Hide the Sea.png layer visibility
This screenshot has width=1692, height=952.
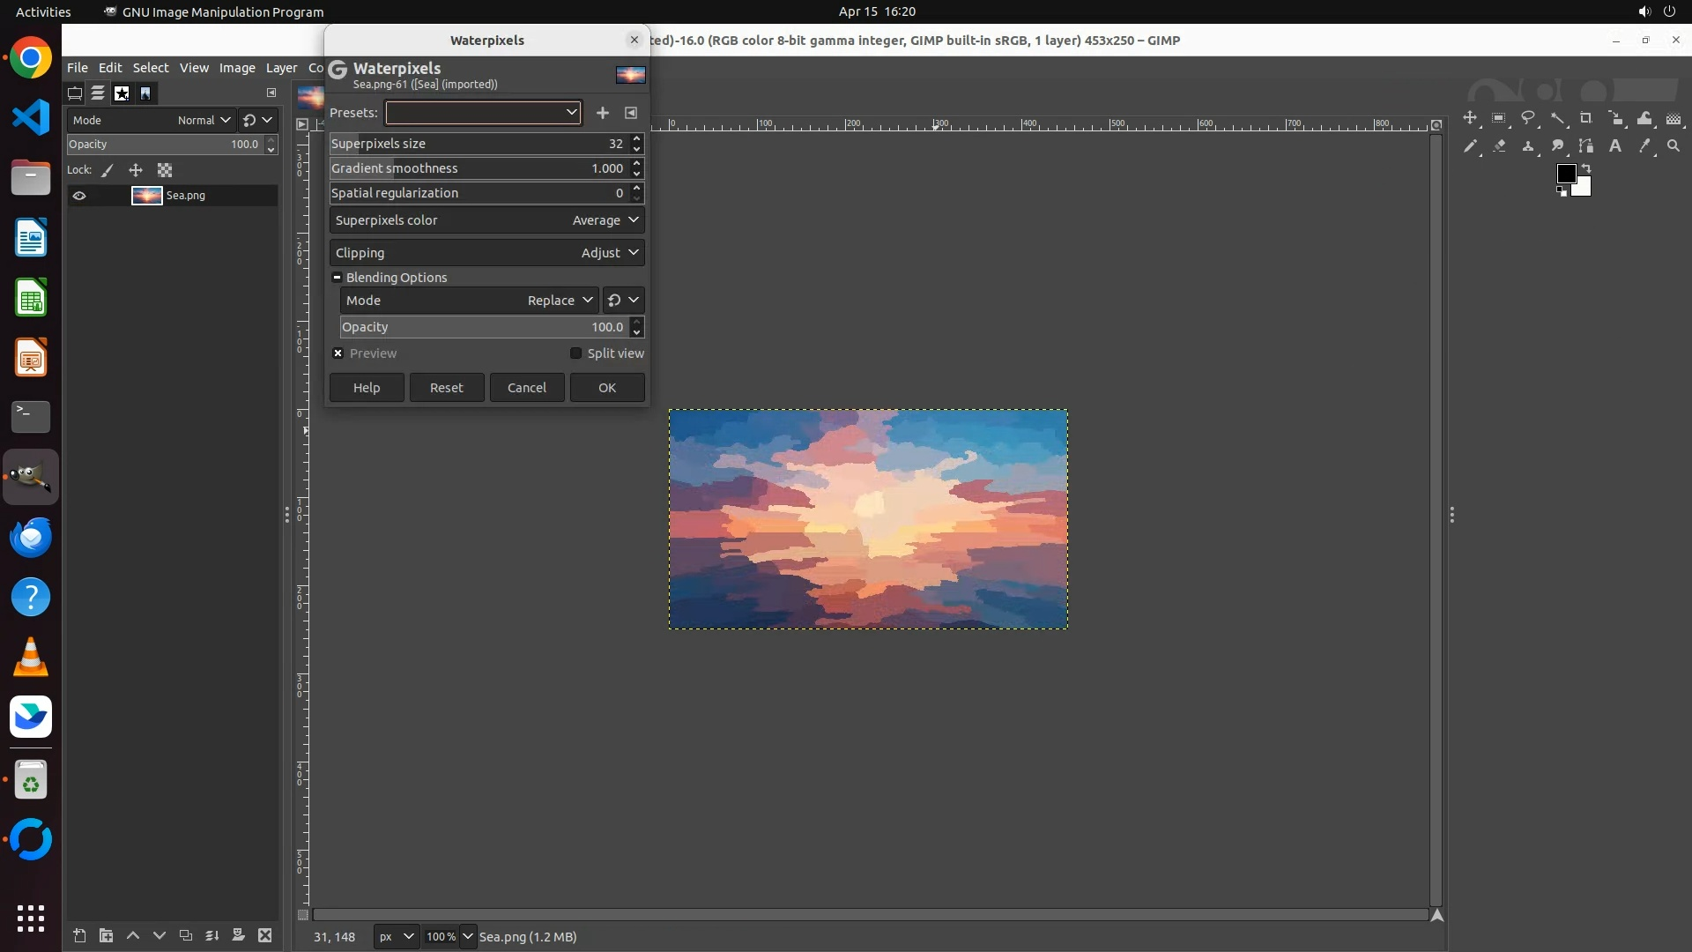point(79,196)
